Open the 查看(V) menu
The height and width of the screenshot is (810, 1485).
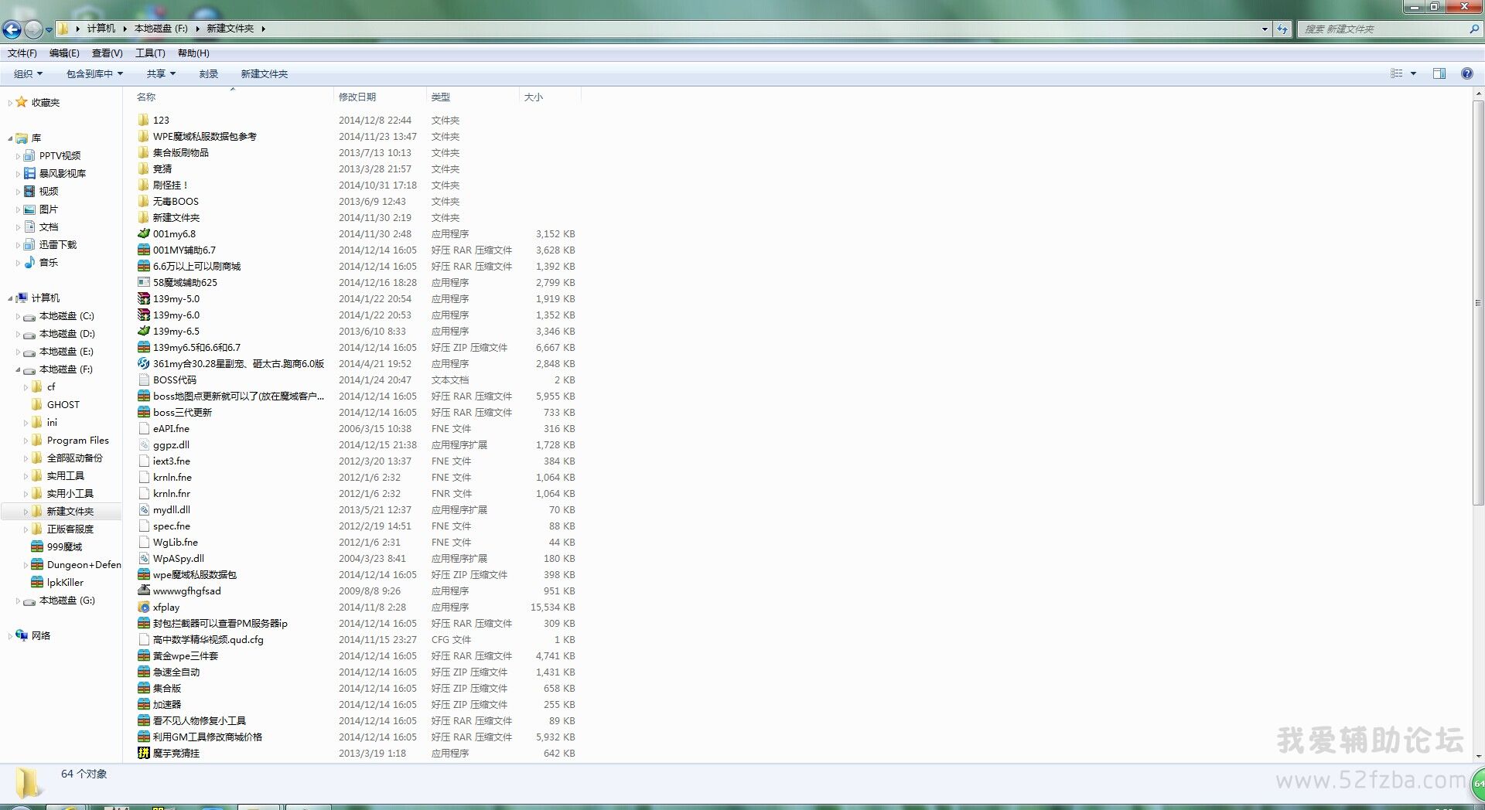pyautogui.click(x=107, y=53)
